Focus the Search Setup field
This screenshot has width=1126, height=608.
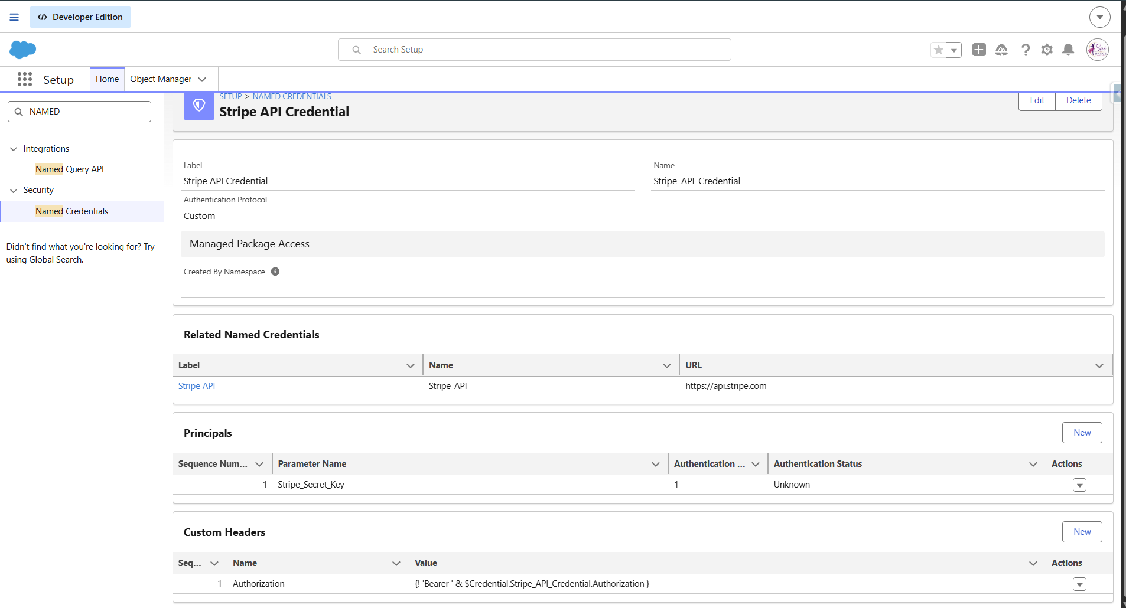coord(535,50)
